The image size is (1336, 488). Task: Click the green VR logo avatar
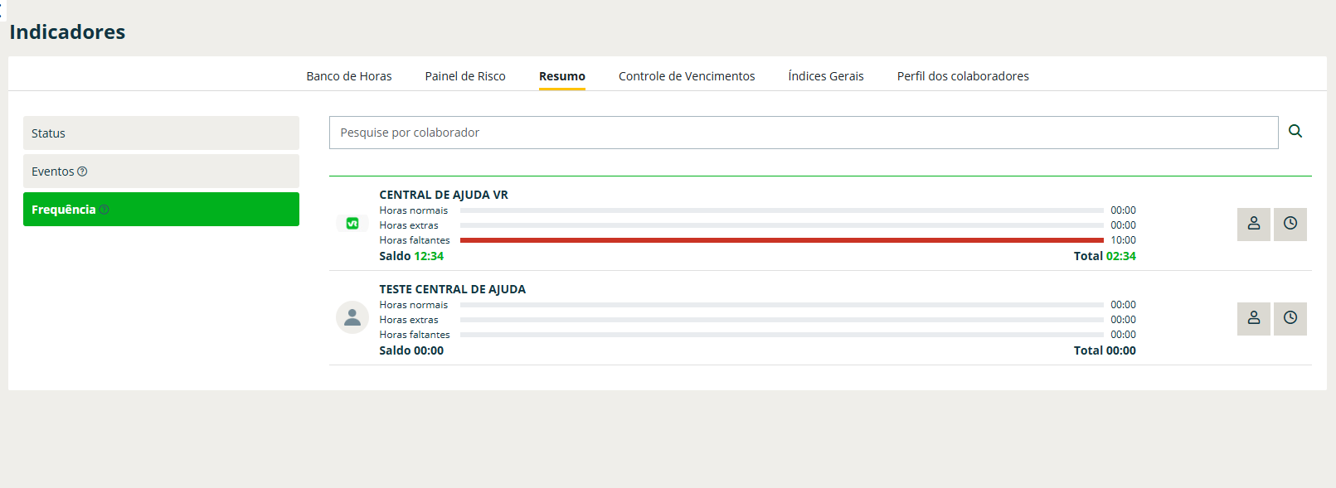coord(352,224)
